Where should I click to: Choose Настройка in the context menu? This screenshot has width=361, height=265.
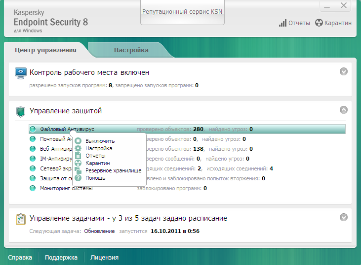click(99, 148)
